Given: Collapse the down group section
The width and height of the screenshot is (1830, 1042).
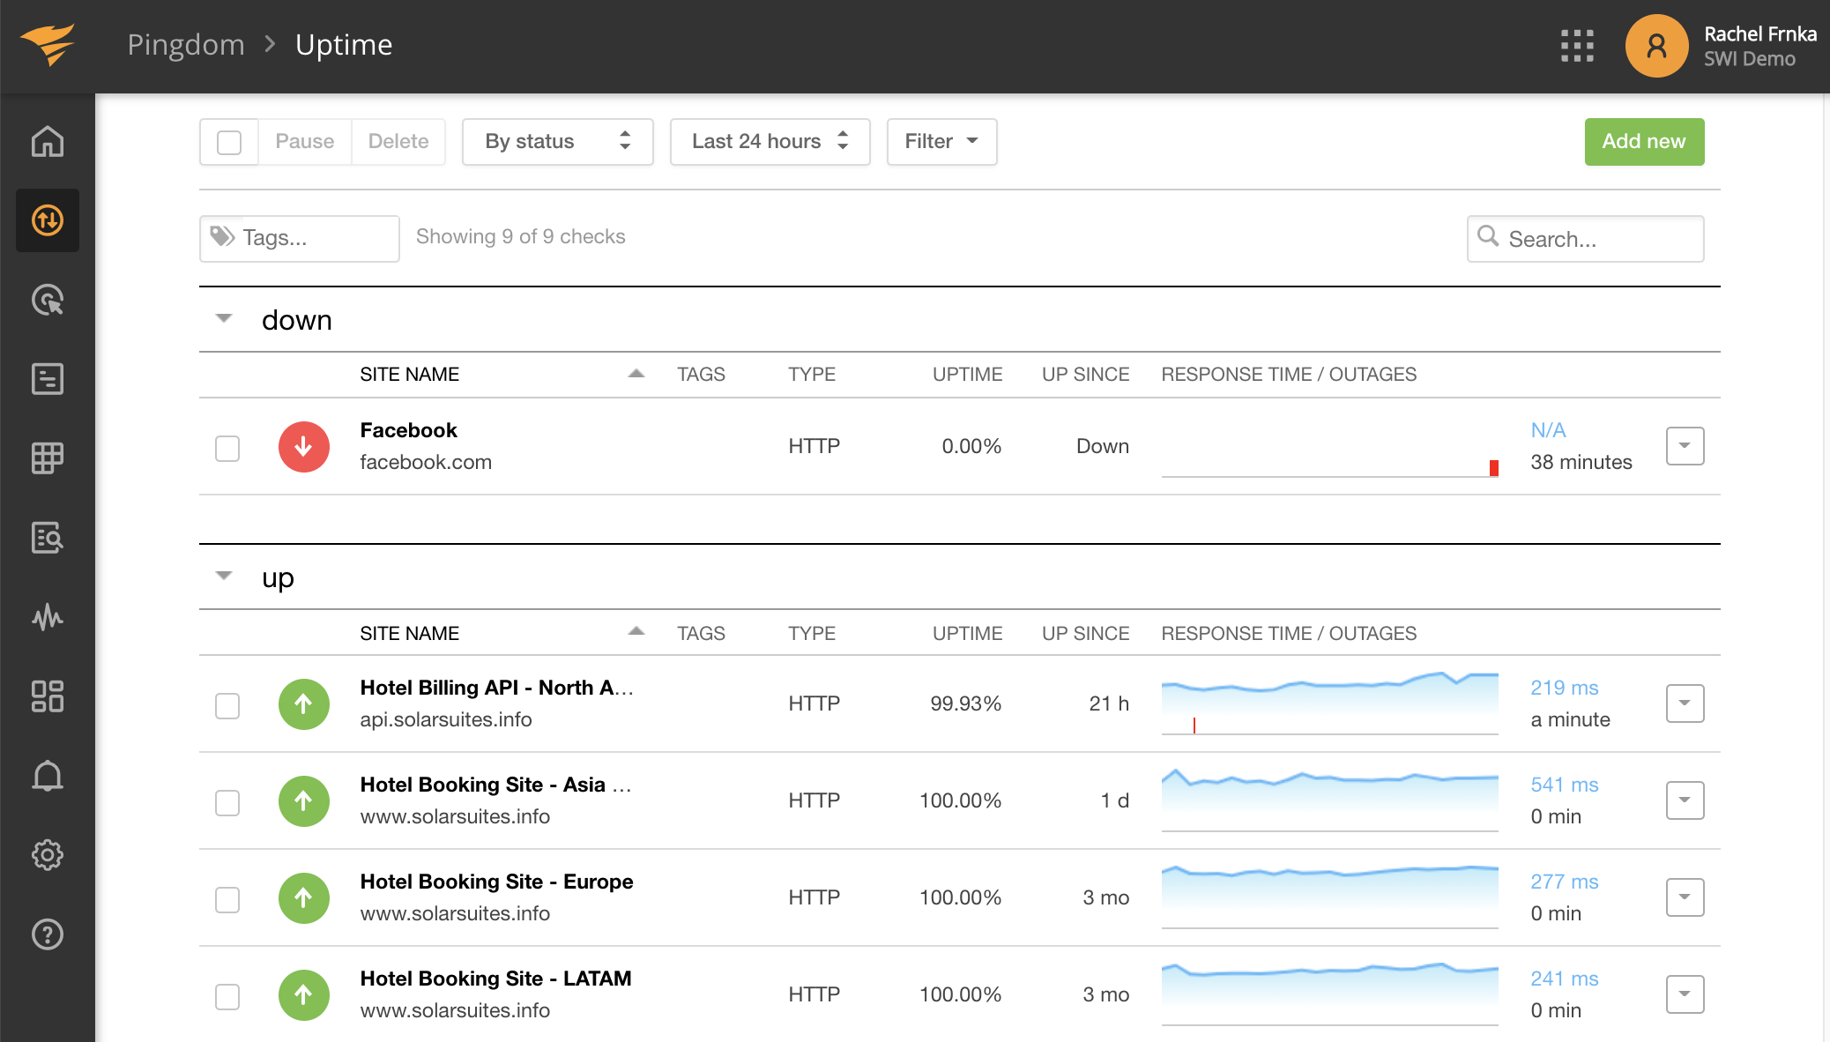Looking at the screenshot, I should click(224, 318).
